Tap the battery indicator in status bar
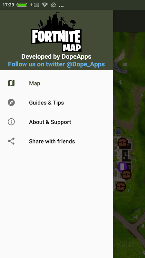The height and width of the screenshot is (258, 145). (x=22, y=5)
